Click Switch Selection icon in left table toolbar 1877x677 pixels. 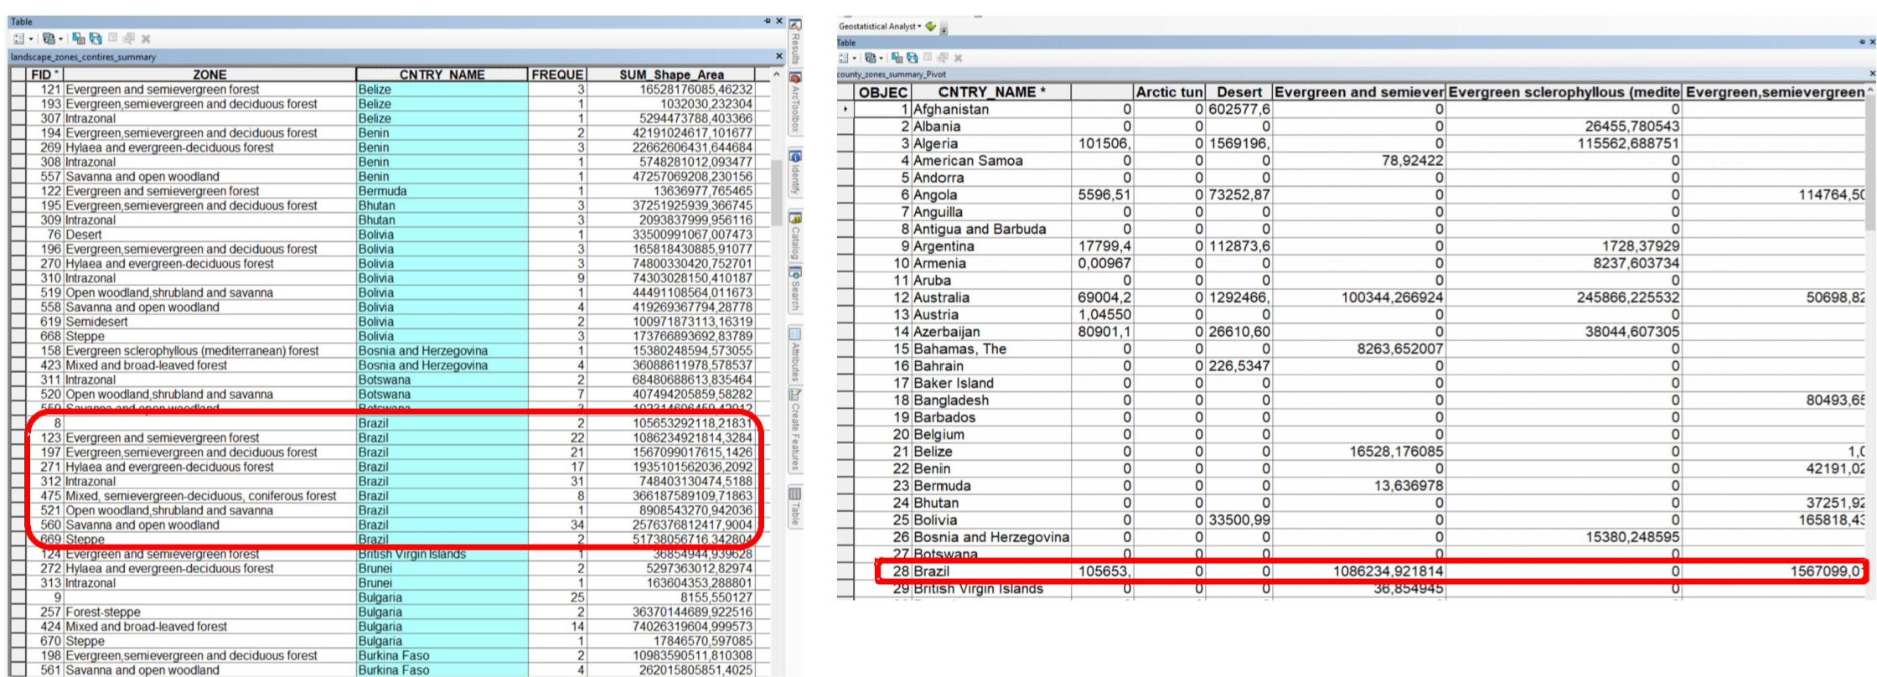coord(96,39)
